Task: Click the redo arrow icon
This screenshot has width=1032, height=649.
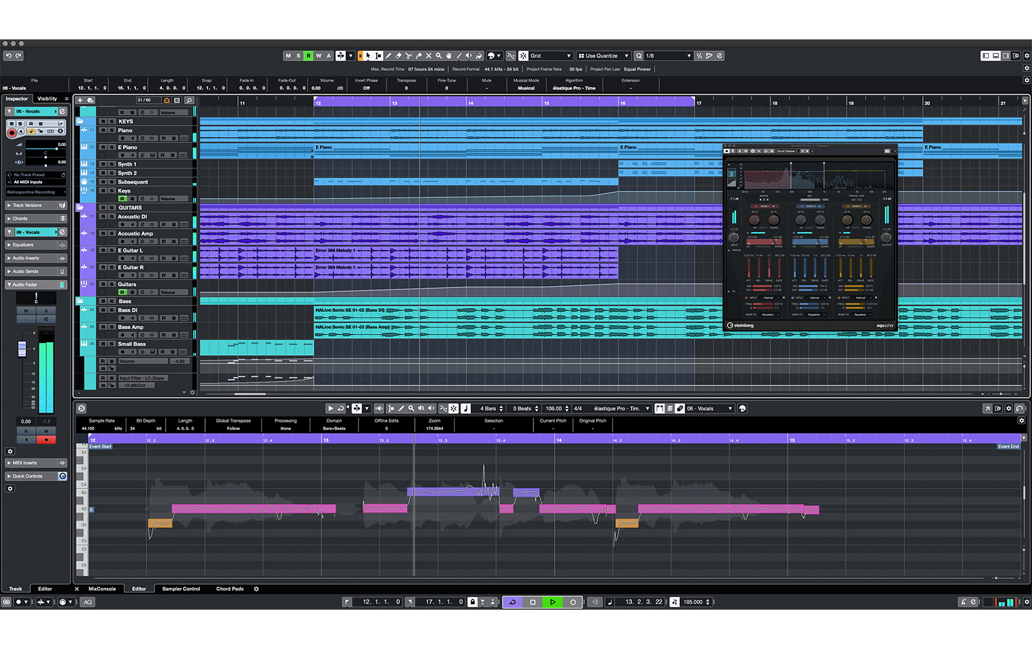Action: tap(18, 55)
